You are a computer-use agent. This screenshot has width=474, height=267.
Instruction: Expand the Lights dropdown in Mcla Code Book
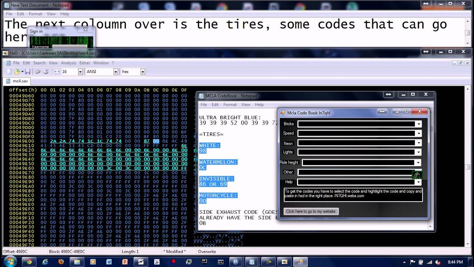(418, 152)
